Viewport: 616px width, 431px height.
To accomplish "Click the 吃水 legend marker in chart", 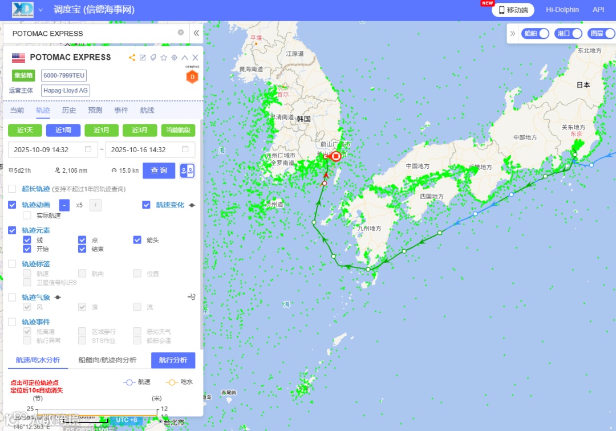I will point(171,383).
